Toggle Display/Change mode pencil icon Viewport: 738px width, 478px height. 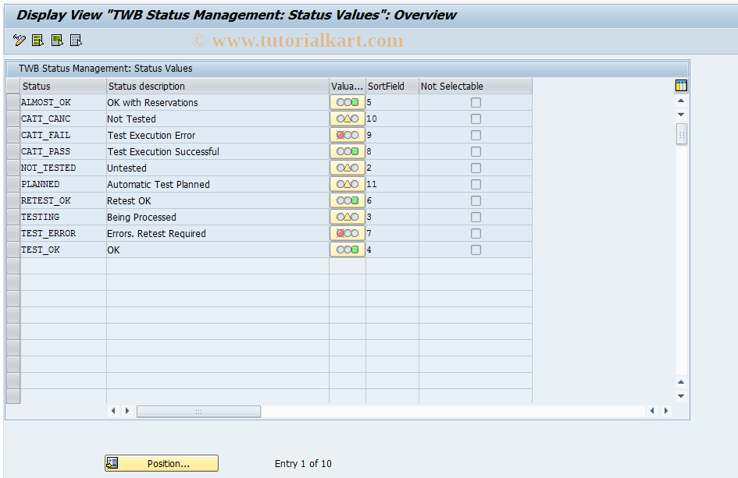(x=20, y=41)
